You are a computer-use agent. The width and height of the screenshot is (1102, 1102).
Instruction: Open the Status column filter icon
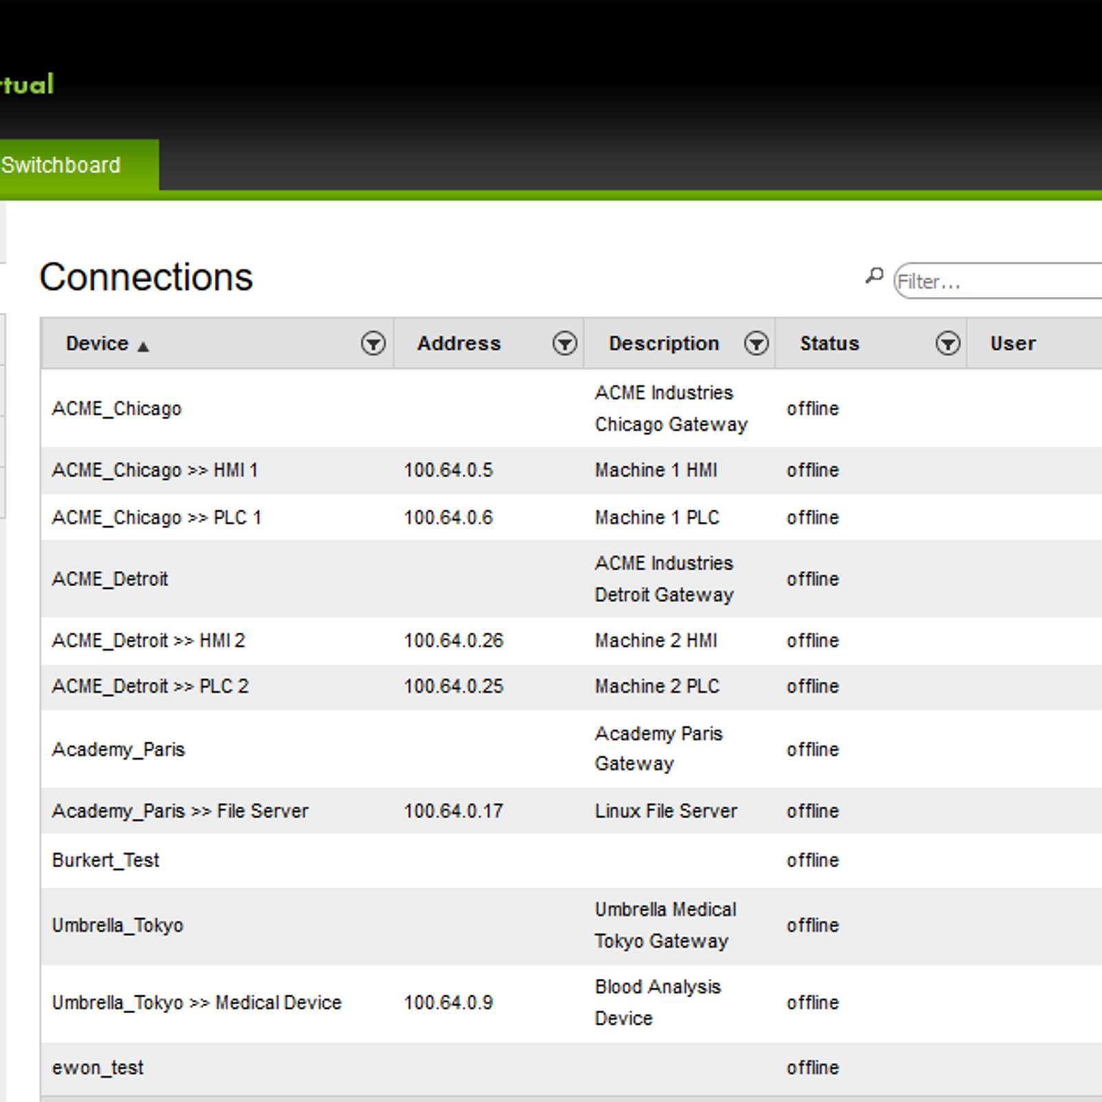coord(948,343)
